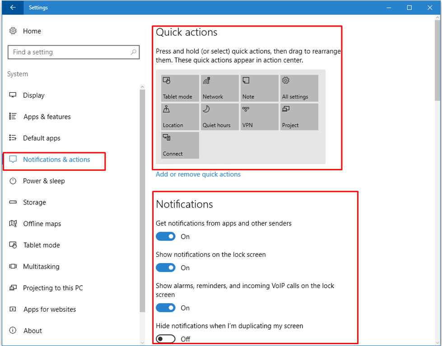Viewport: 442px width, 346px height.
Task: Click the About info icon
Action: (x=13, y=330)
